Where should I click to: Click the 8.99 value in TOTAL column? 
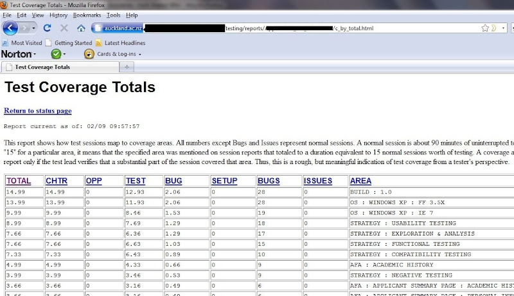click(x=13, y=223)
